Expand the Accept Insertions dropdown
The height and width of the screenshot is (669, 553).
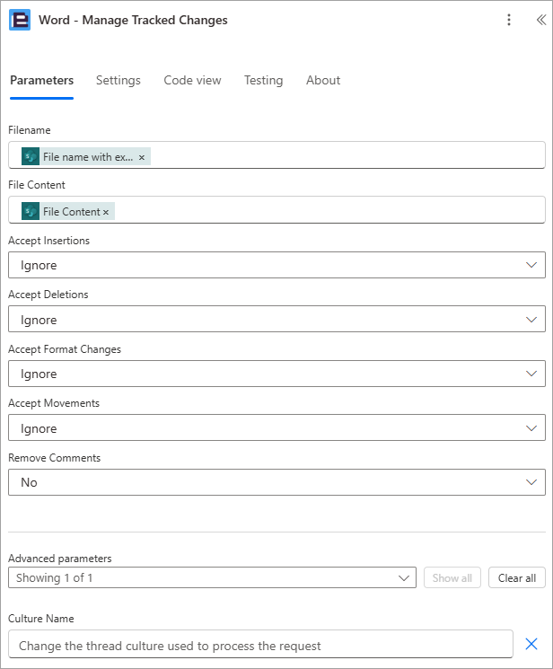tap(276, 265)
